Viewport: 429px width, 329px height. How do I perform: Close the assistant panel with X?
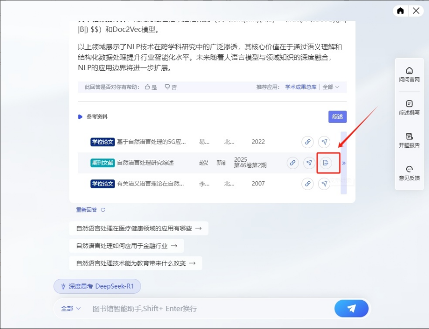(x=416, y=11)
